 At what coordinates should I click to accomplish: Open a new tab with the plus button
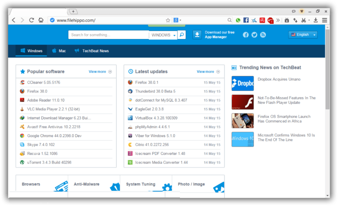pyautogui.click(x=73, y=11)
